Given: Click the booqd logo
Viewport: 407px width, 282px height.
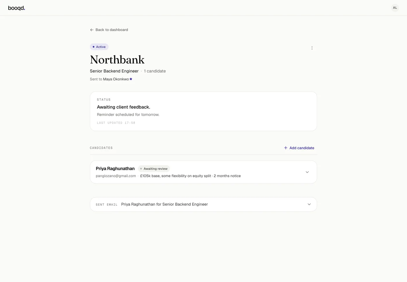Looking at the screenshot, I should 17,8.
